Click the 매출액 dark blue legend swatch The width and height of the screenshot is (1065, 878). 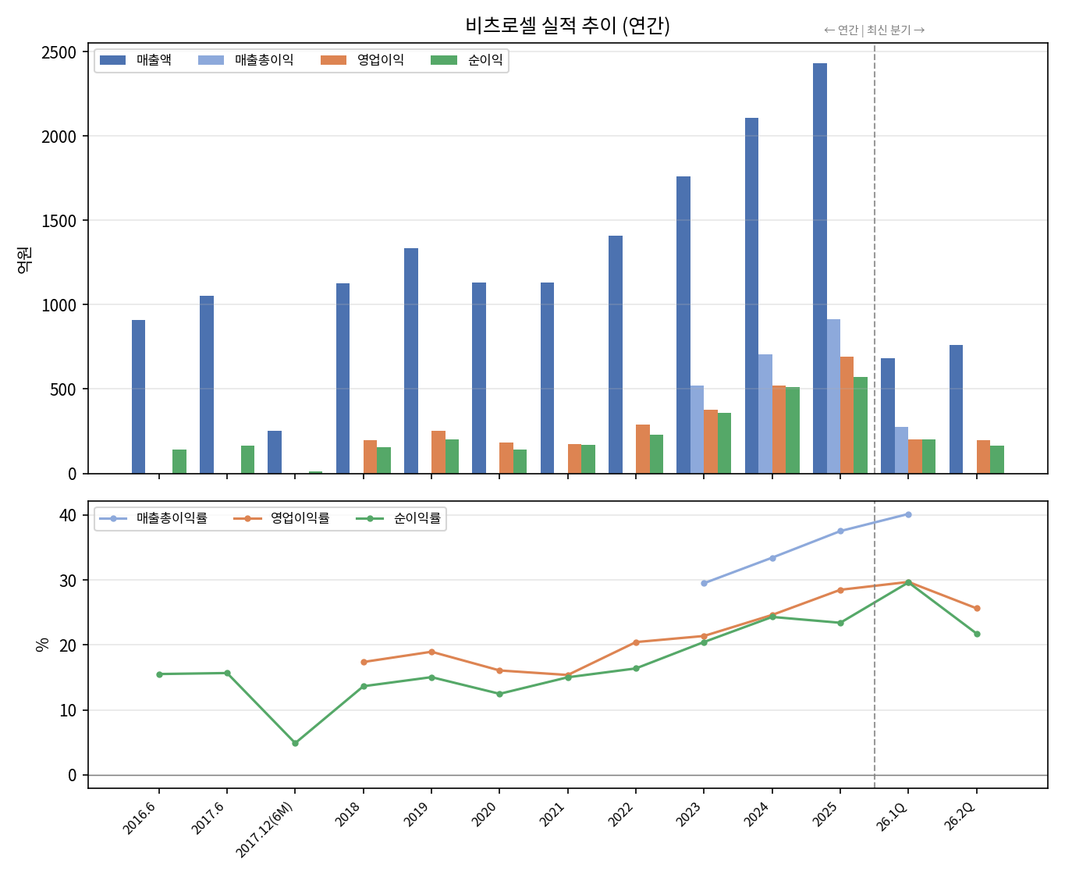click(113, 61)
